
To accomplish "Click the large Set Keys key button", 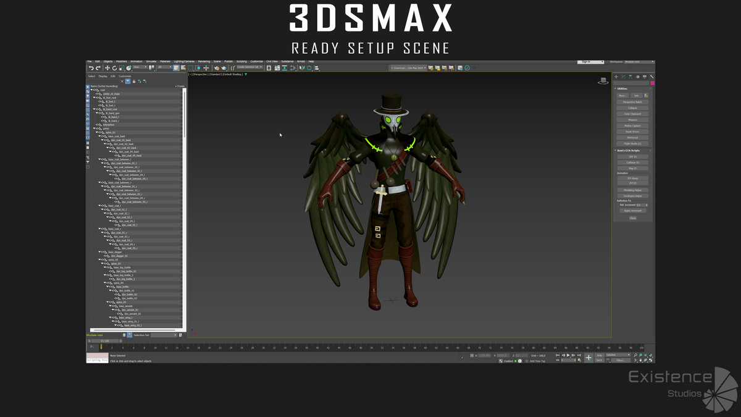I will tap(588, 357).
